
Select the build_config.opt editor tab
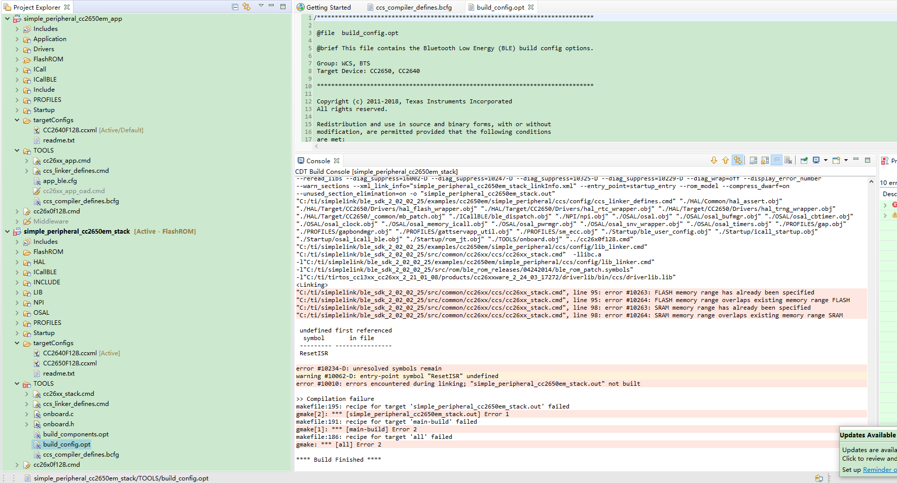(500, 7)
